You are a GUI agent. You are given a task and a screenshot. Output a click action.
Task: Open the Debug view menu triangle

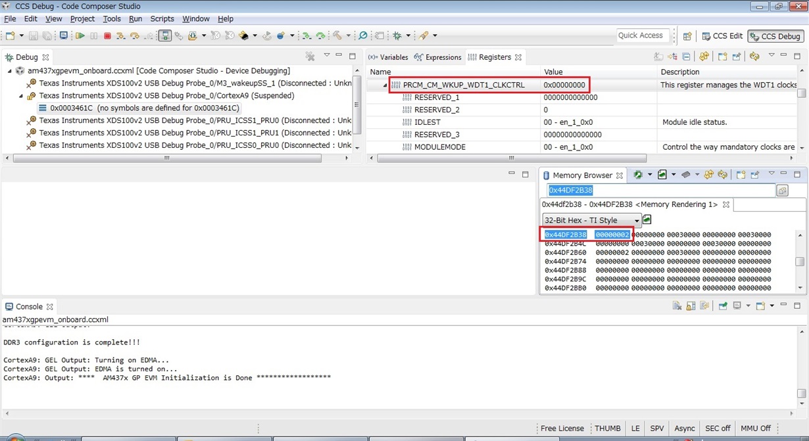coord(327,56)
